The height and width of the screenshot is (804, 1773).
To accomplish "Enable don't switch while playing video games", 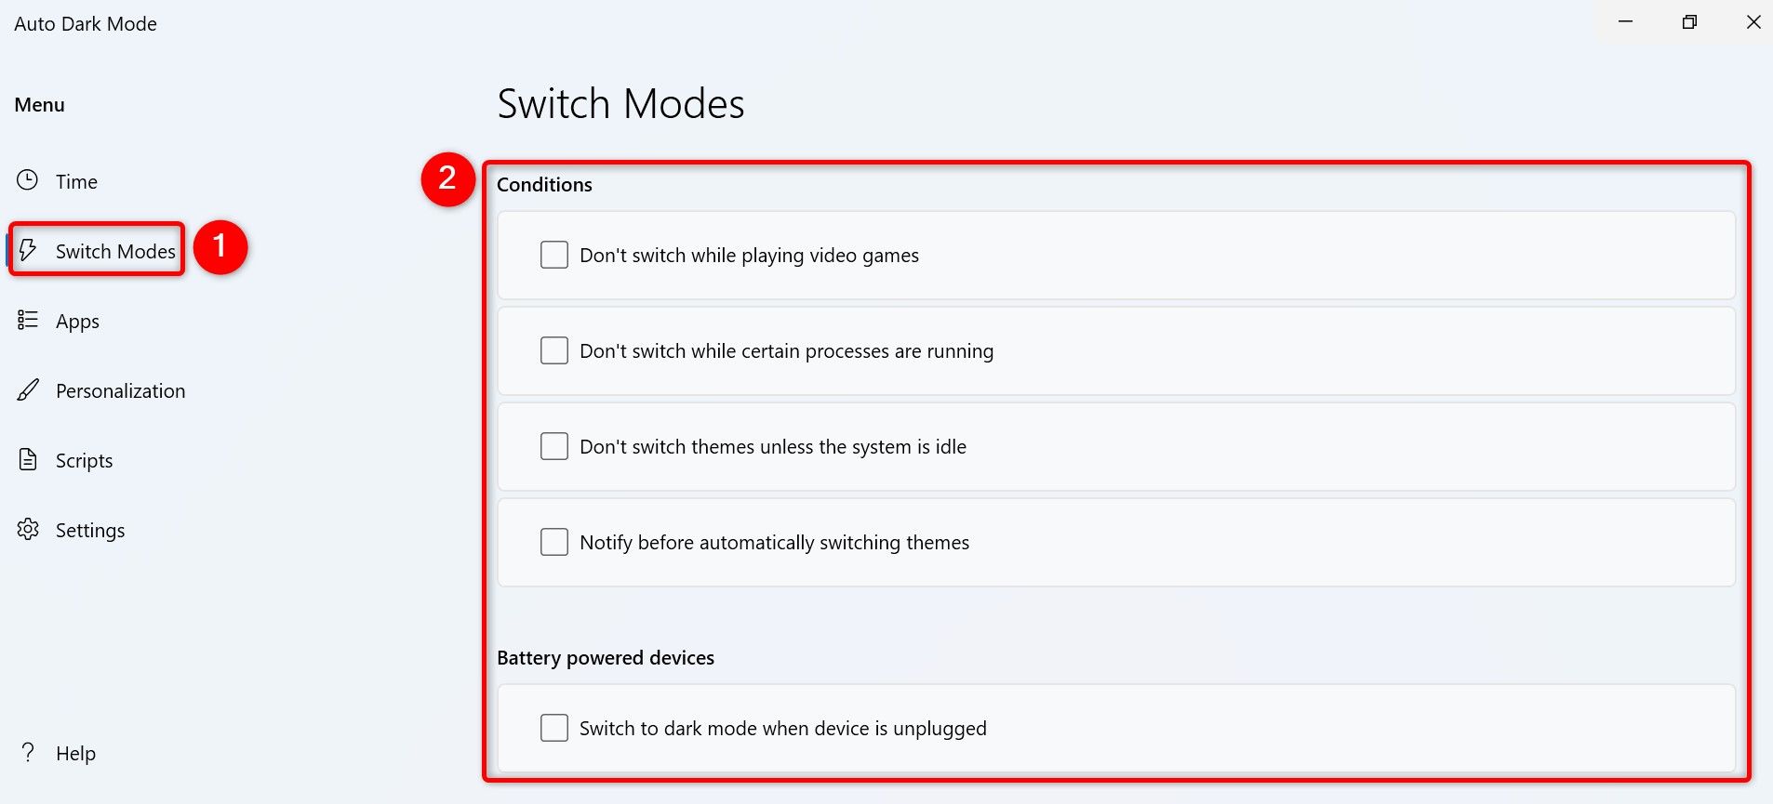I will click(x=554, y=255).
